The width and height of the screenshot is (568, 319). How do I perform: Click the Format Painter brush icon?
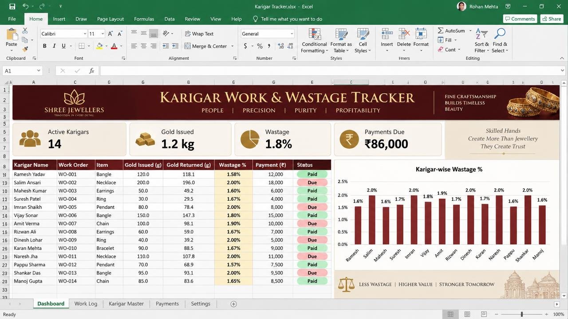tap(25, 49)
